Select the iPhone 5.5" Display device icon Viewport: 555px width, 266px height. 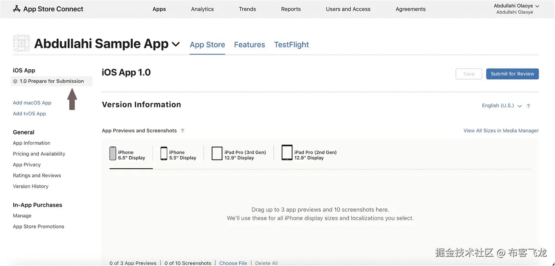pyautogui.click(x=164, y=153)
